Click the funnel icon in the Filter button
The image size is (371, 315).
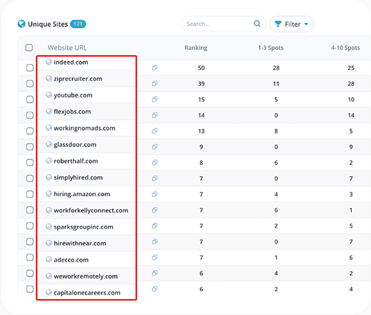278,24
